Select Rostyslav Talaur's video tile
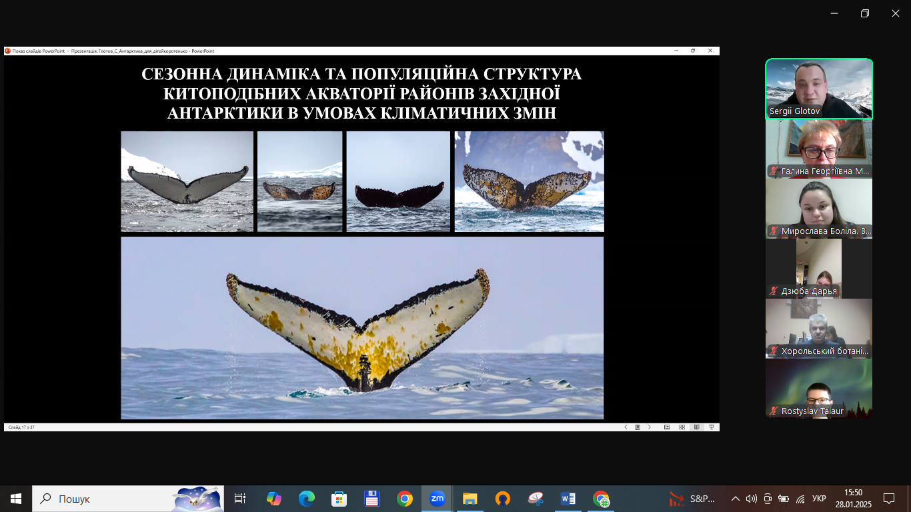The width and height of the screenshot is (911, 512). 819,389
